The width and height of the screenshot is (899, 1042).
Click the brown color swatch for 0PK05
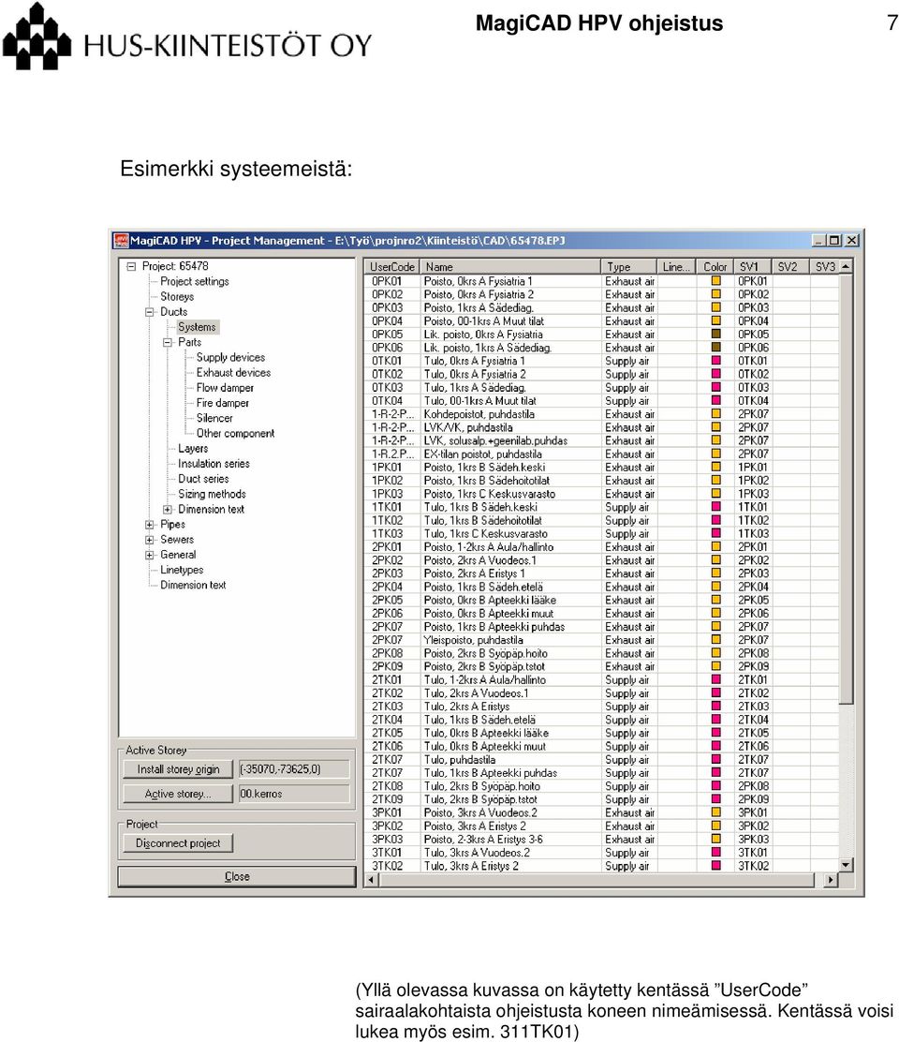(x=716, y=334)
